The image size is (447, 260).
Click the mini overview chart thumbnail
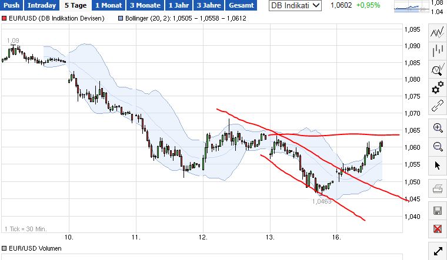pos(411,6)
